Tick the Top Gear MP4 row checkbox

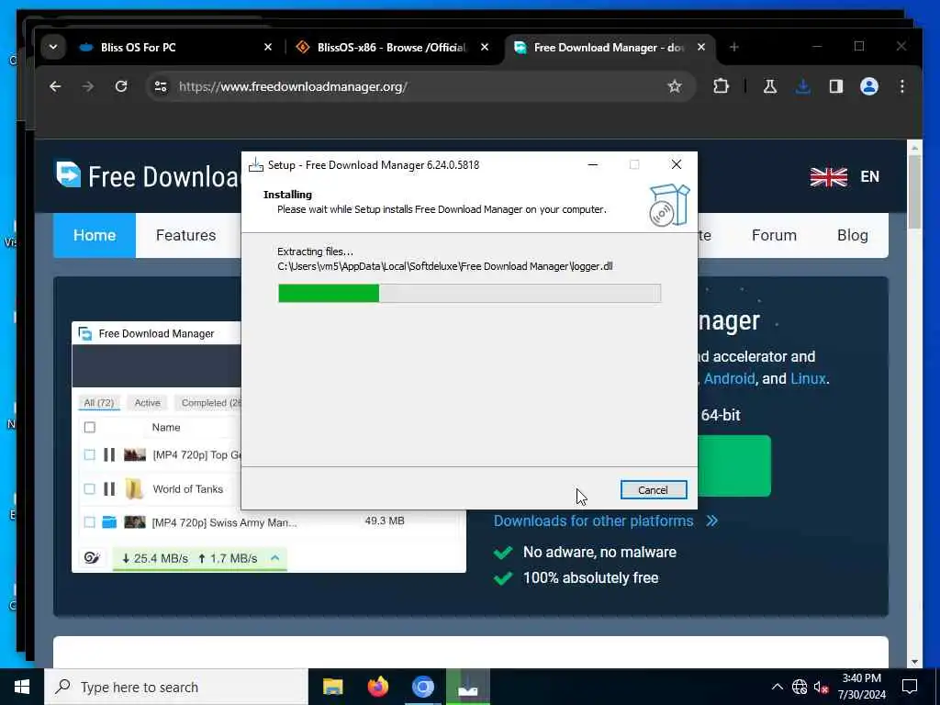(90, 455)
